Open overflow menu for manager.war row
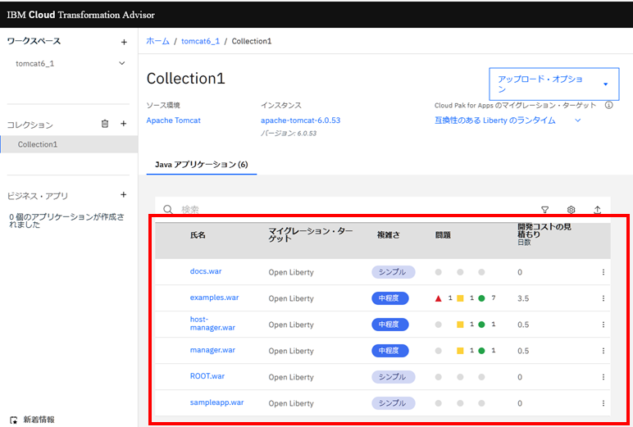 [x=603, y=351]
